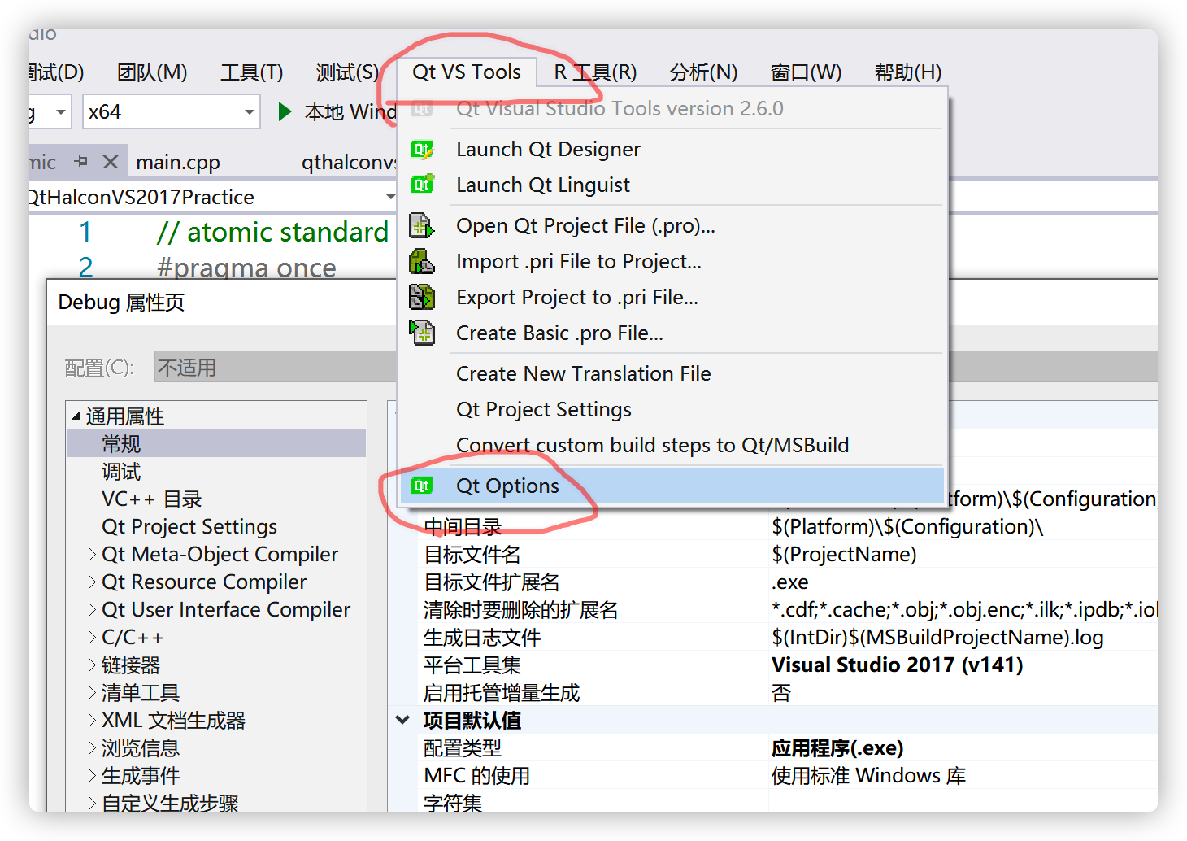Expand the Qt Meta-Object Compiler node
Image resolution: width=1187 pixels, height=841 pixels.
point(92,554)
